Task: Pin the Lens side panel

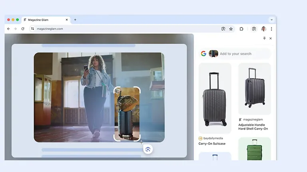Action: pyautogui.click(x=264, y=38)
